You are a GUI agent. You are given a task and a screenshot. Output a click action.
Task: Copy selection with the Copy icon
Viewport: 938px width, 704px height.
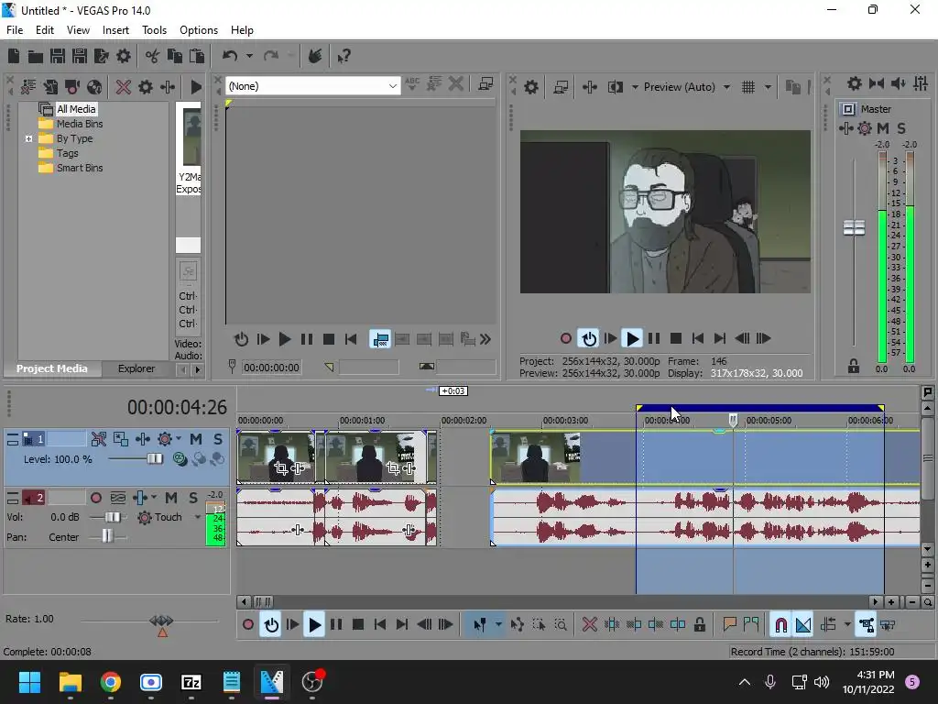[175, 56]
